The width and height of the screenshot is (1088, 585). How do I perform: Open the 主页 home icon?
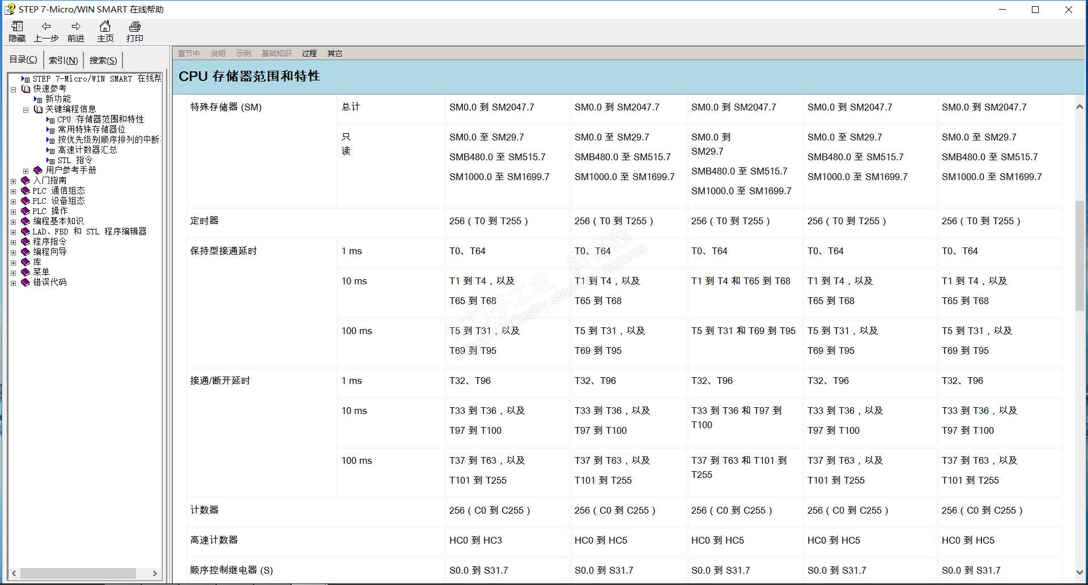[105, 26]
